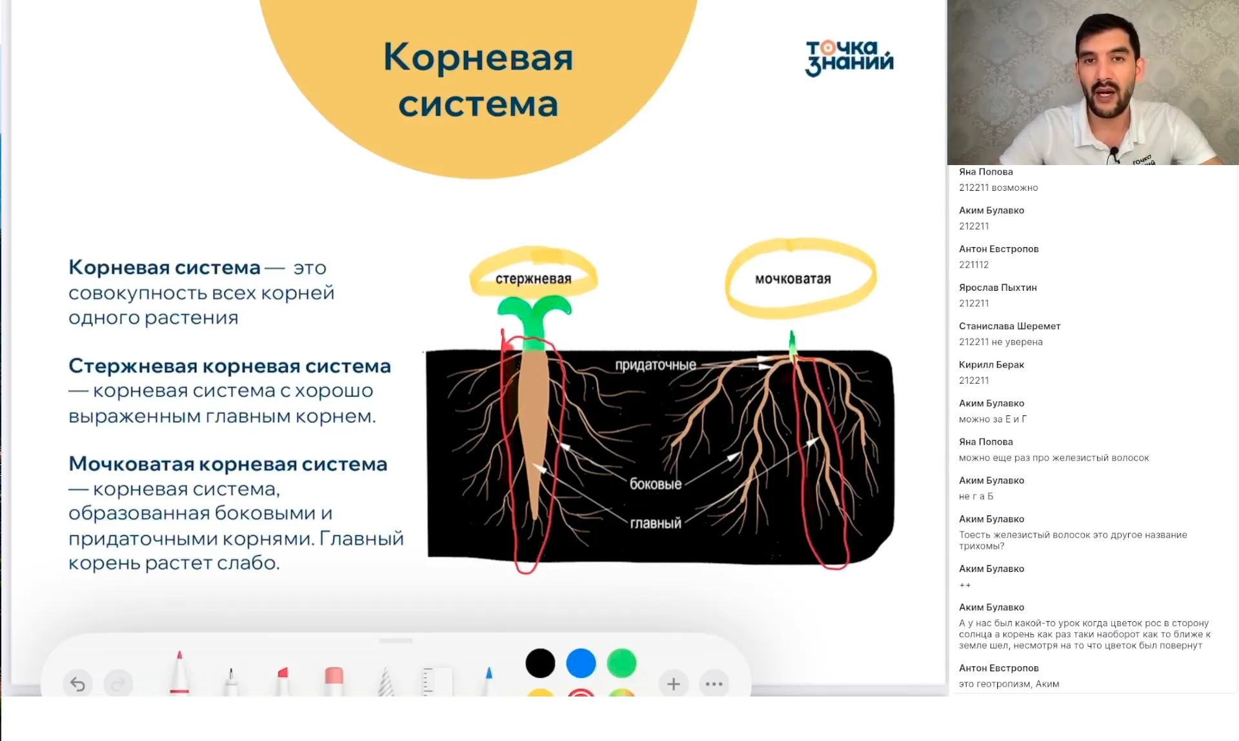Screen dimensions: 1239x741
Task: Click the redo arrow icon
Action: pyautogui.click(x=117, y=684)
